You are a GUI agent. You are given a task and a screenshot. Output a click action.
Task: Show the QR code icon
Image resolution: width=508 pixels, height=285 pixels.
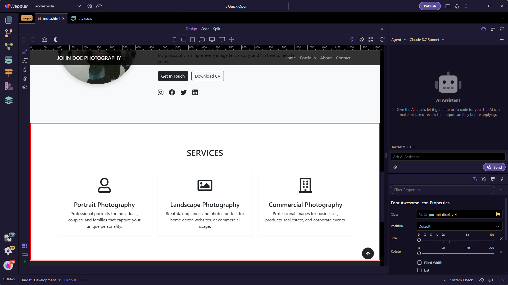(x=371, y=40)
